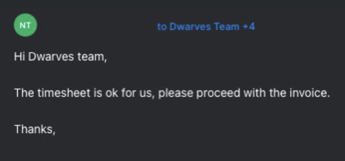
Task: Click the word 'The' starting the sentence
Action: click(24, 93)
